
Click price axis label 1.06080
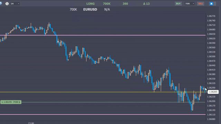point(211,119)
